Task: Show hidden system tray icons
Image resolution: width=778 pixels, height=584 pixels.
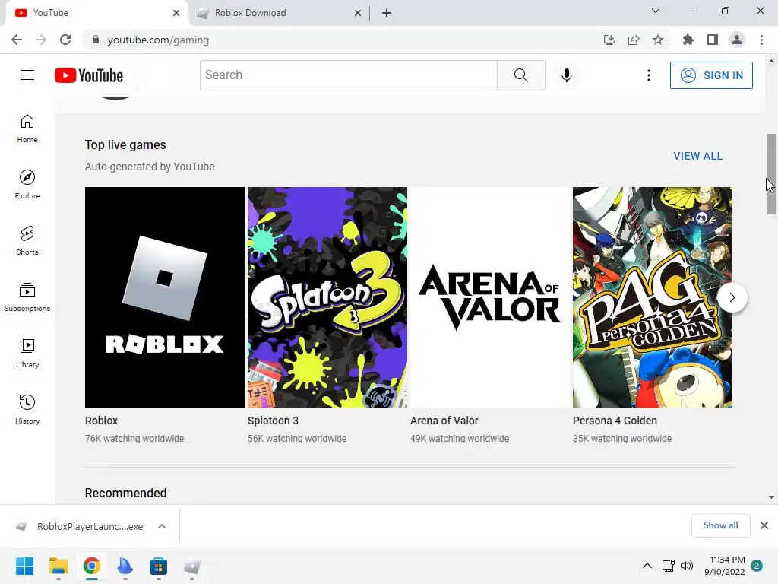Action: tap(647, 566)
